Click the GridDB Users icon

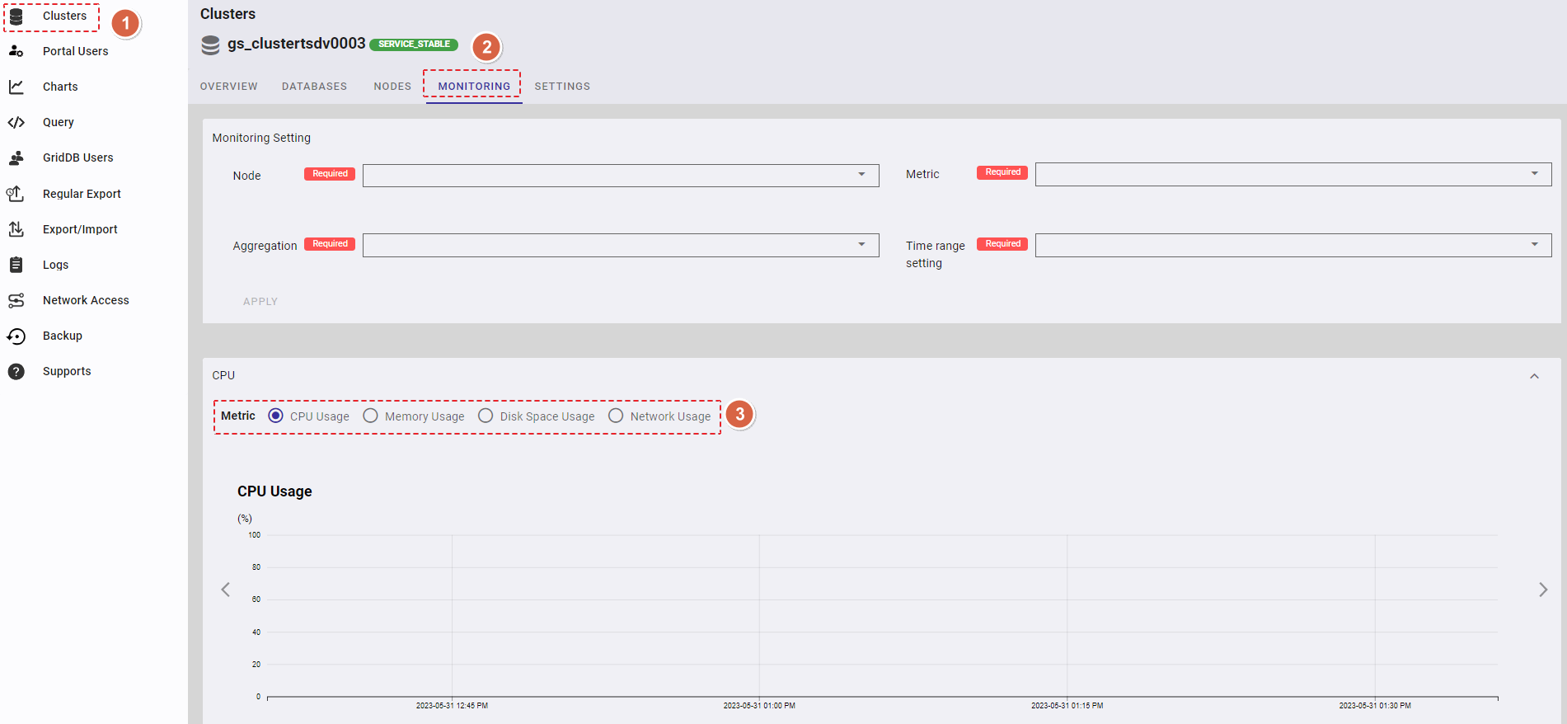16,157
